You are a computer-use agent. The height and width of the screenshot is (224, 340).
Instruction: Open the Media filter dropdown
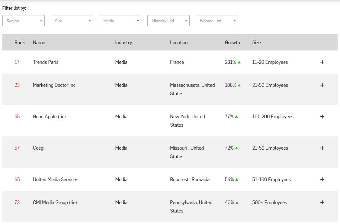tap(120, 21)
